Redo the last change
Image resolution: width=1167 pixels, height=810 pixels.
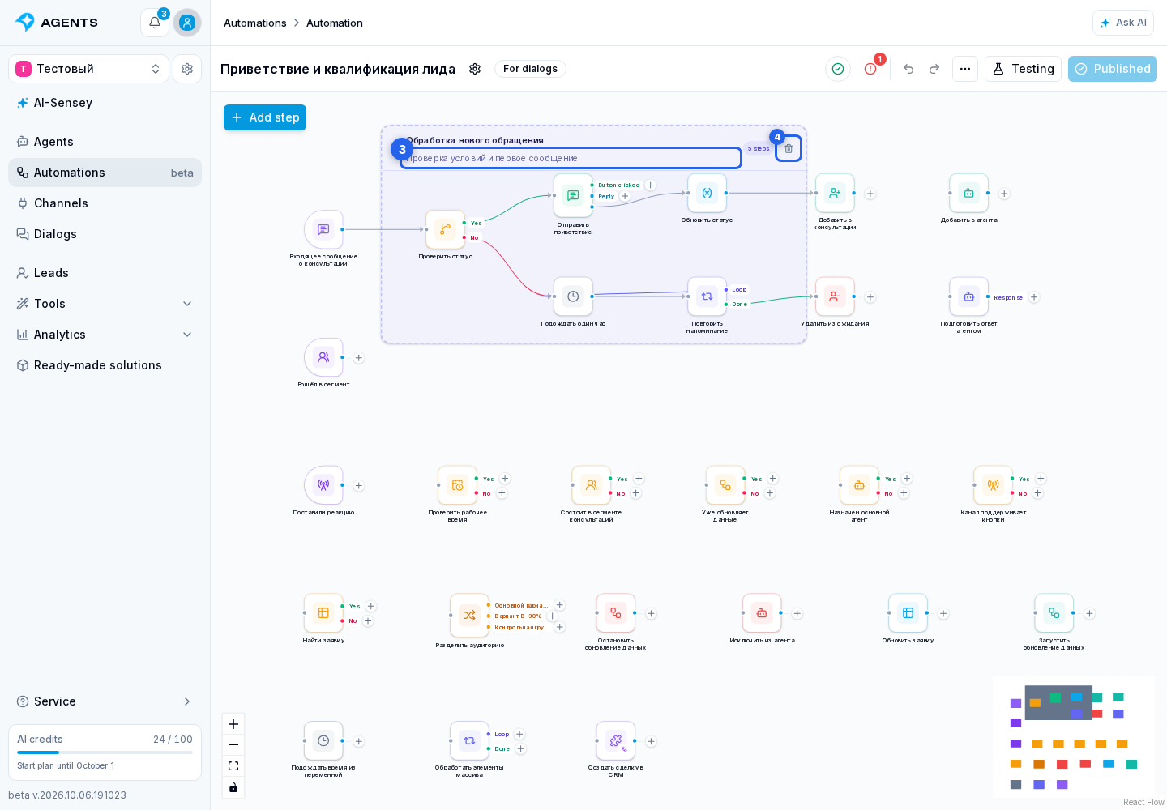[x=934, y=69]
